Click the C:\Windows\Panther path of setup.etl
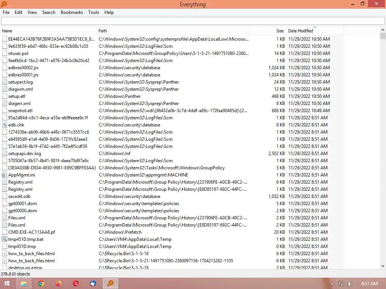The height and width of the screenshot is (289, 386). [x=119, y=96]
